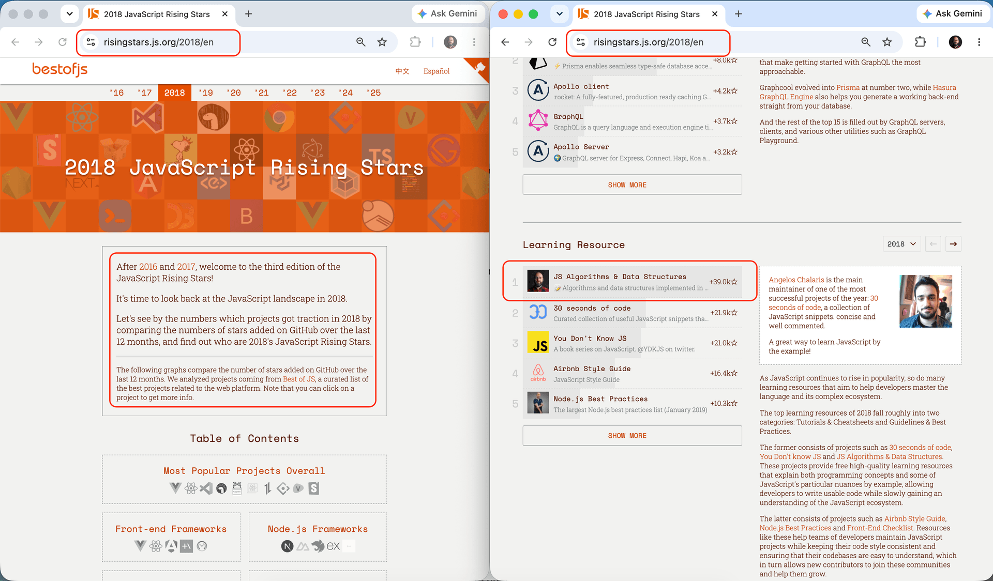Image resolution: width=993 pixels, height=581 pixels.
Task: Click SHOW MORE under Node.js Best Practices row
Action: click(x=632, y=435)
